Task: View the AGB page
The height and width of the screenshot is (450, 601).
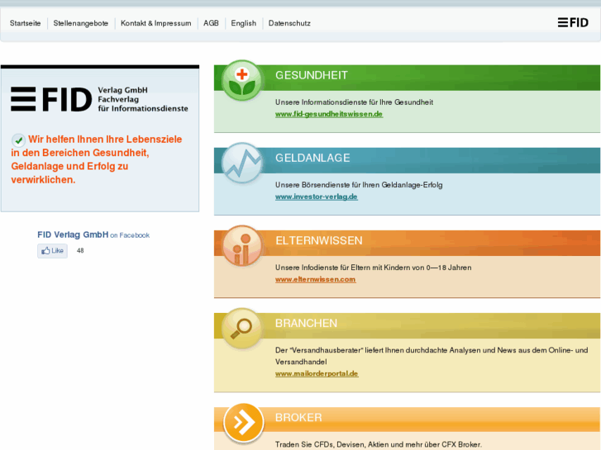Action: 211,23
